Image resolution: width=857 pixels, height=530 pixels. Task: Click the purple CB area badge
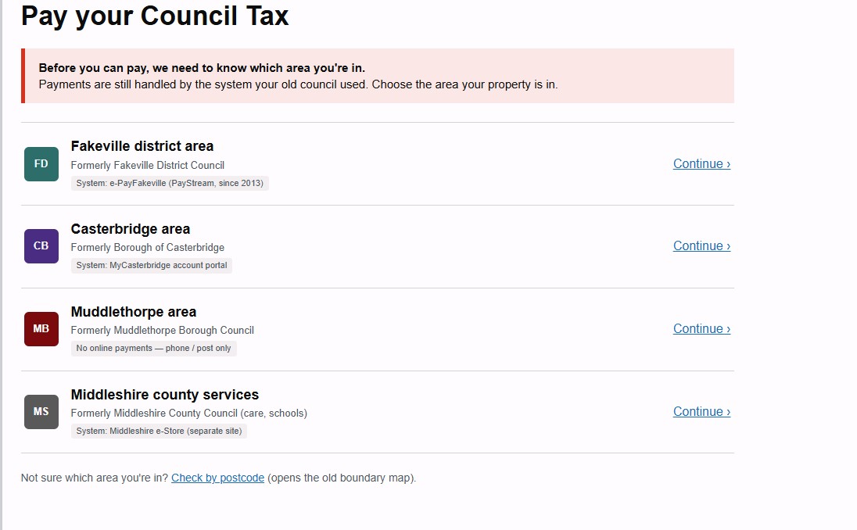(x=41, y=246)
